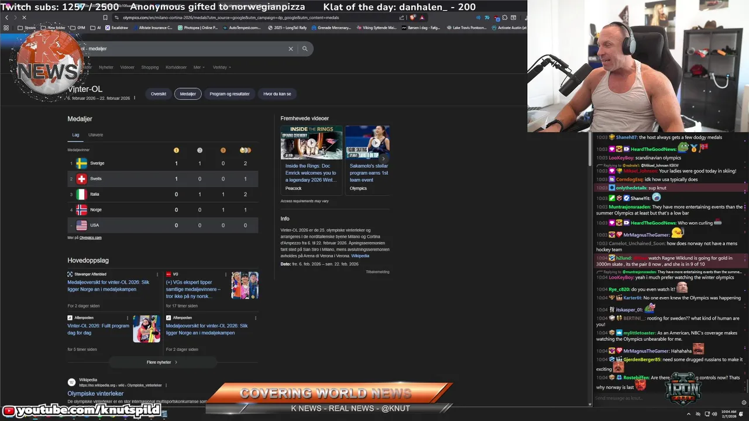Select the Hvor du kan se chip

coord(277,94)
